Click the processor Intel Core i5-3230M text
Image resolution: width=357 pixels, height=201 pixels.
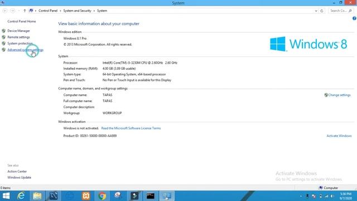(x=140, y=63)
